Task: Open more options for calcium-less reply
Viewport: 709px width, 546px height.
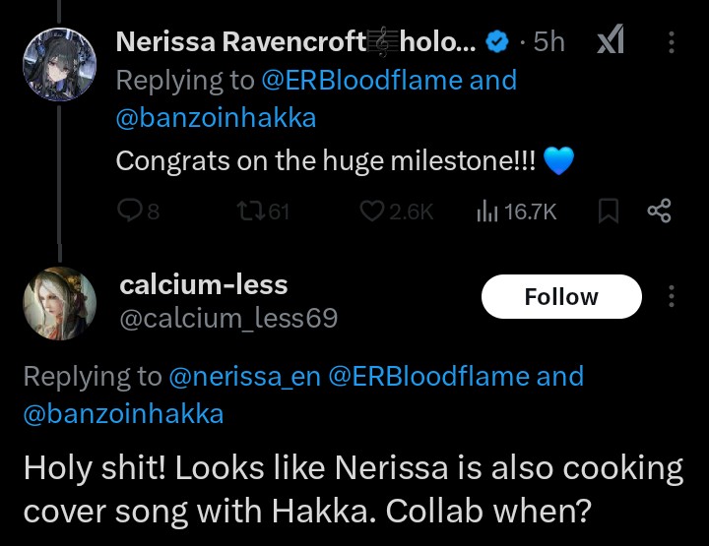Action: [x=672, y=296]
